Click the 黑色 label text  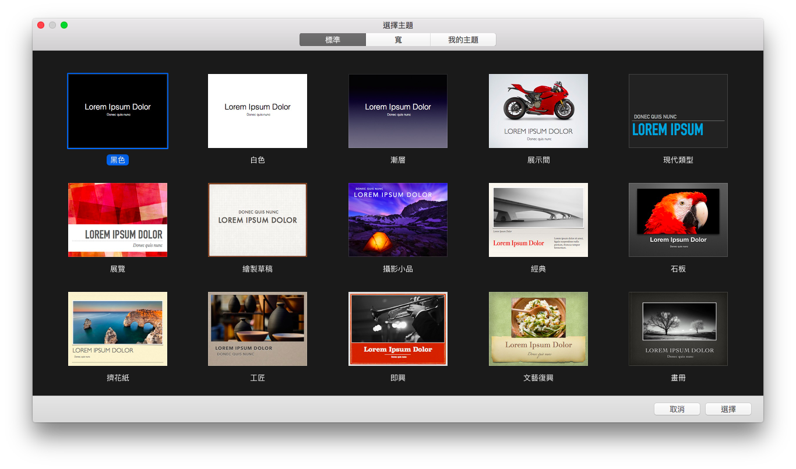tap(118, 160)
